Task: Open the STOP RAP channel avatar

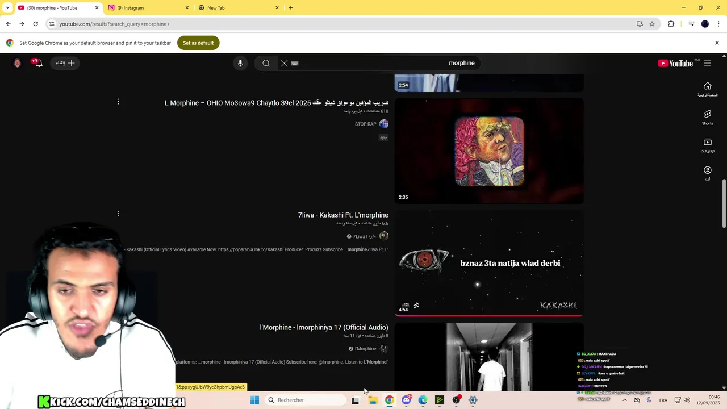Action: 384,124
